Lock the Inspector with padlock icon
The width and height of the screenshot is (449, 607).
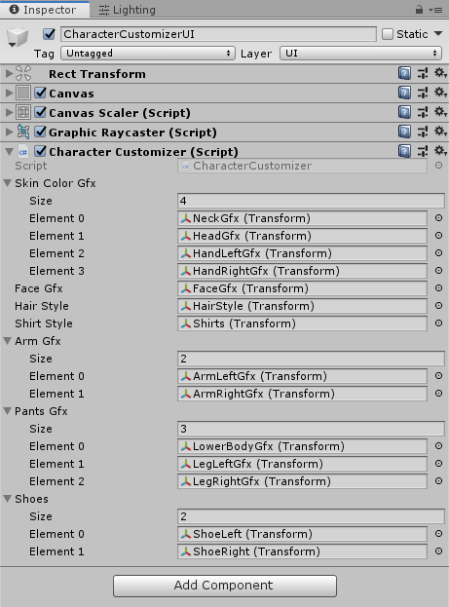click(x=419, y=10)
